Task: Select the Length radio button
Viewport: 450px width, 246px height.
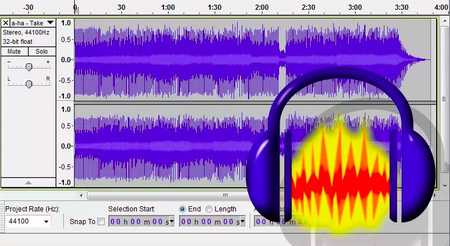Action: [209, 209]
